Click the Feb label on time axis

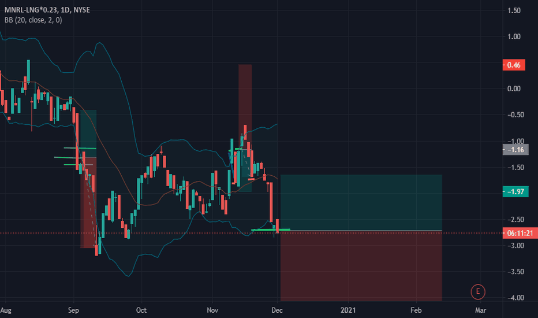pyautogui.click(x=416, y=310)
